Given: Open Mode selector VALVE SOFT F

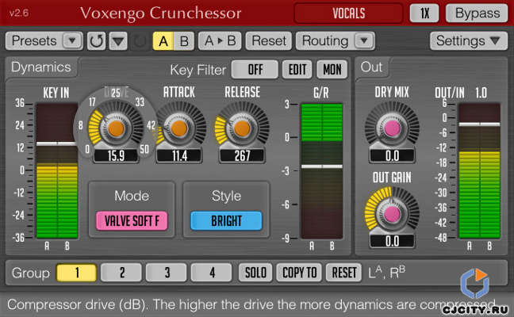Looking at the screenshot, I should (132, 221).
